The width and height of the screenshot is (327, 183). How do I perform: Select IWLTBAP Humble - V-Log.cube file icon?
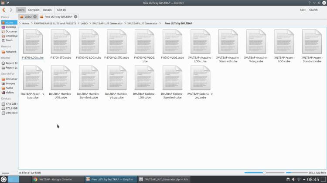click(116, 77)
